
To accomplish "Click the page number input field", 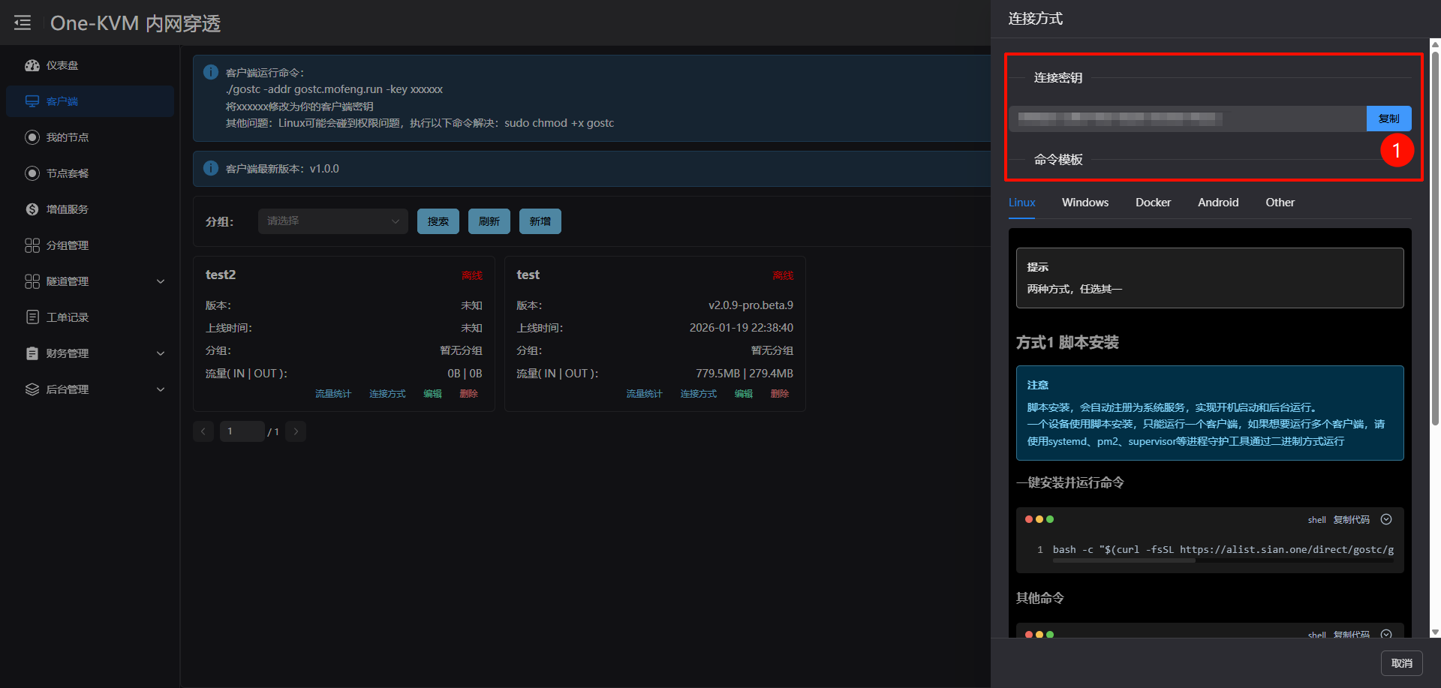I will 242,431.
